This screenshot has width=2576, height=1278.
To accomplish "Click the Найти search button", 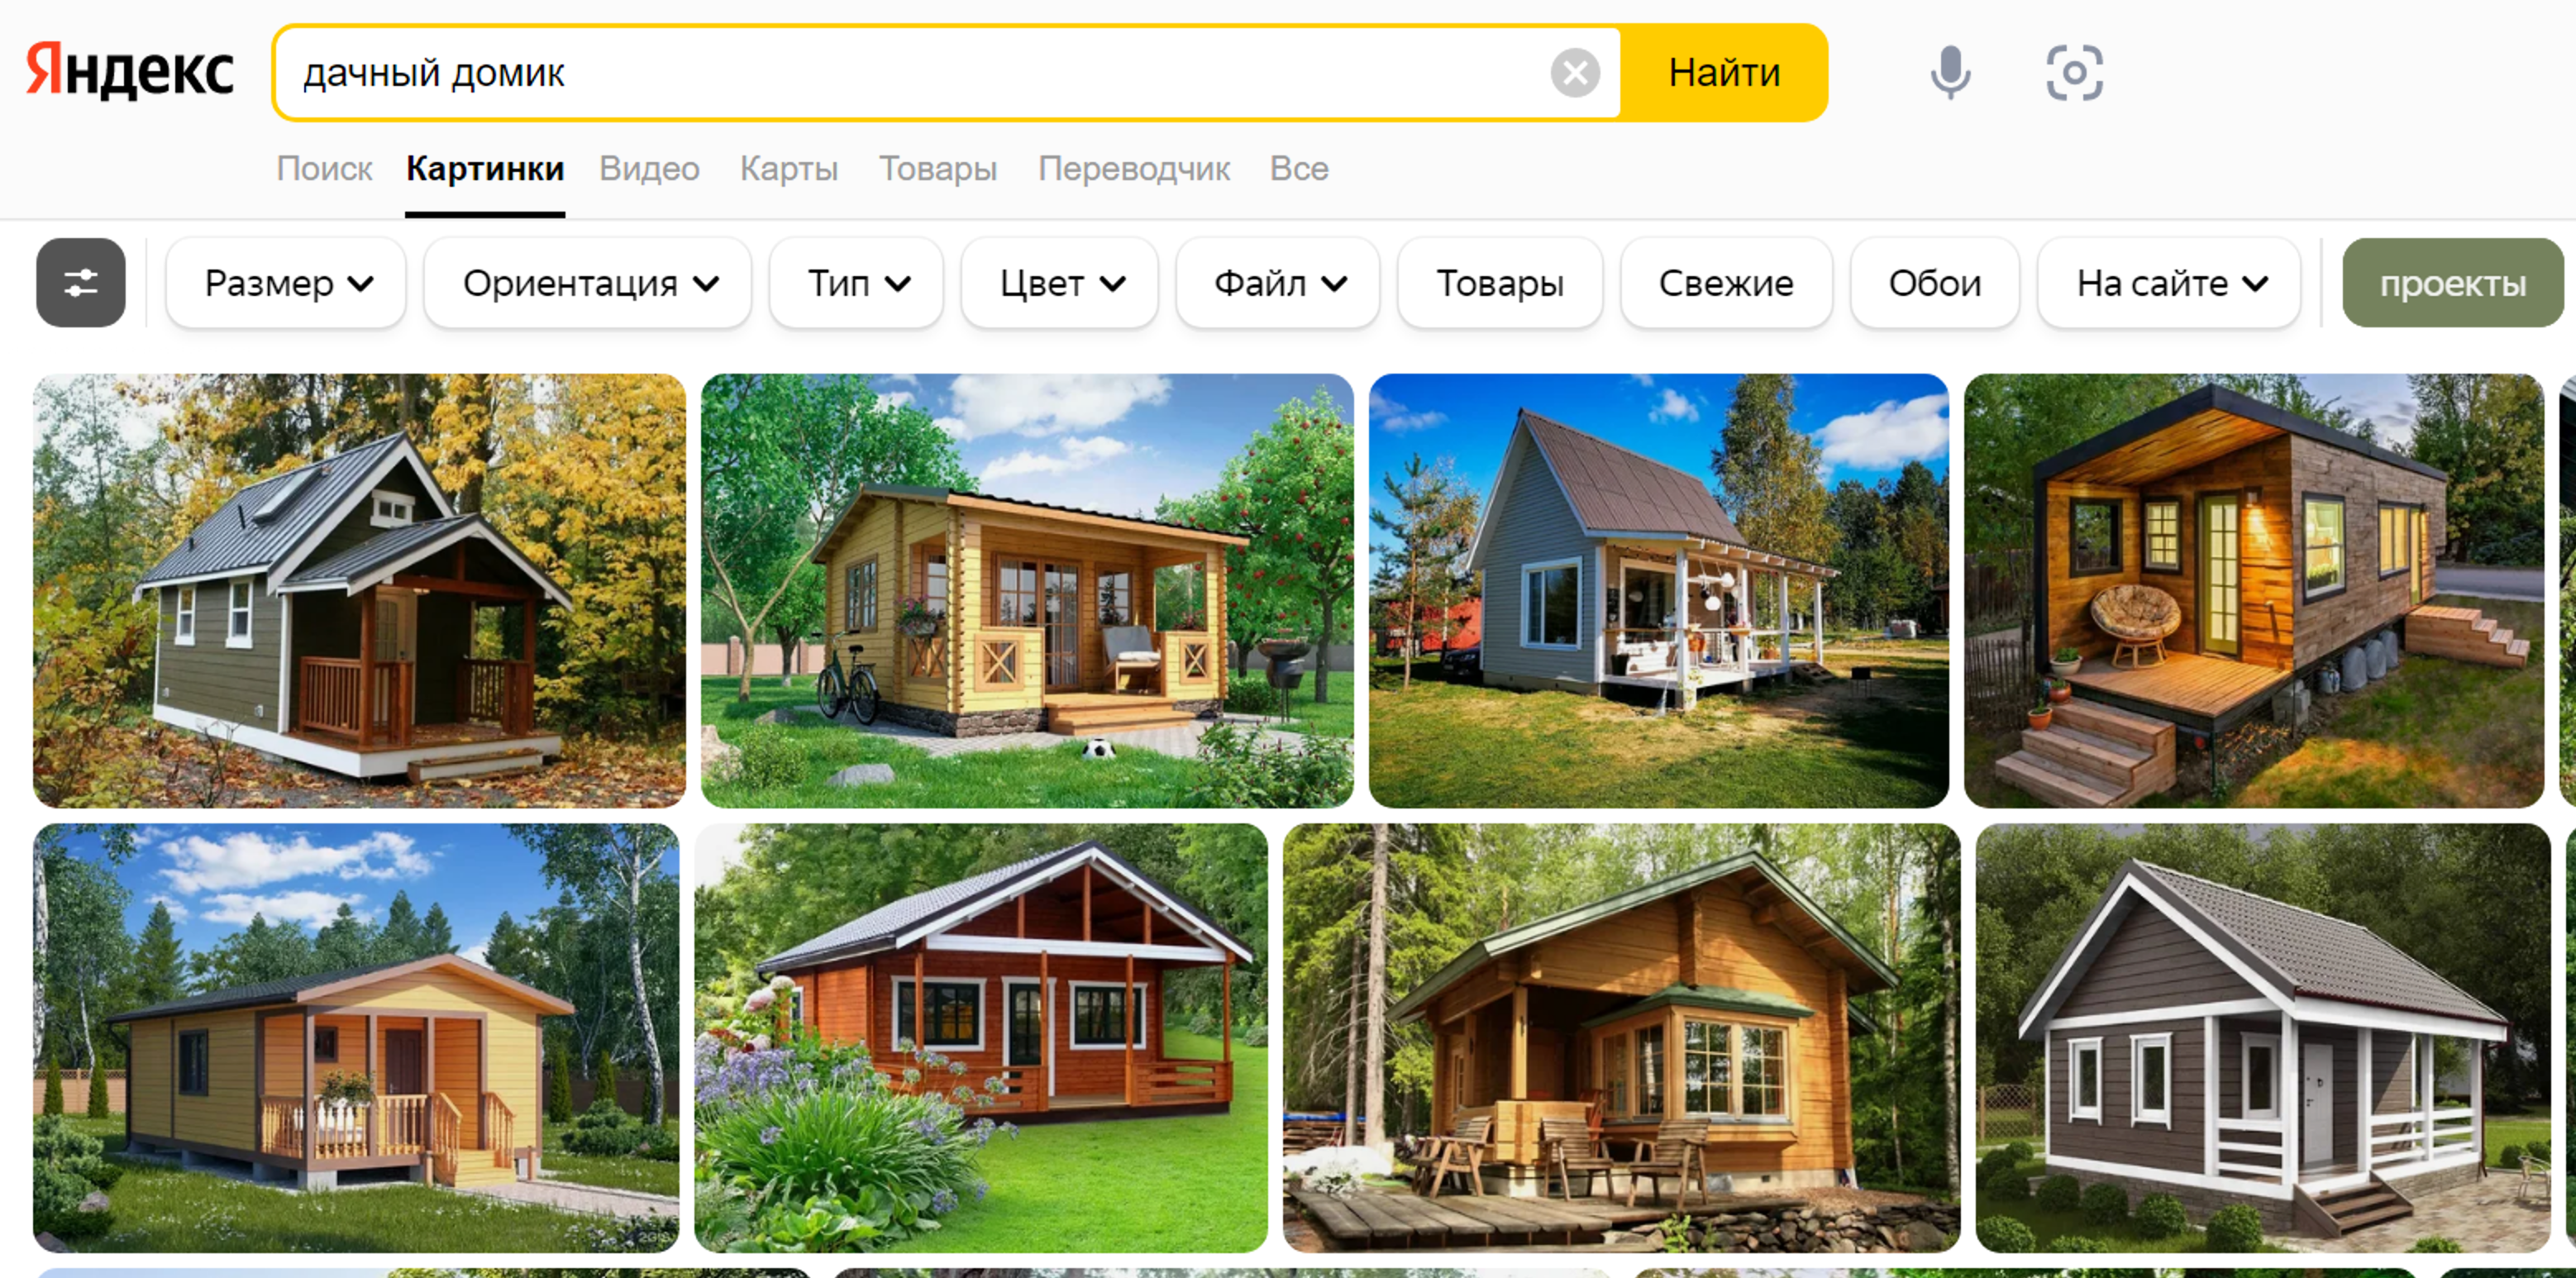I will point(1724,73).
